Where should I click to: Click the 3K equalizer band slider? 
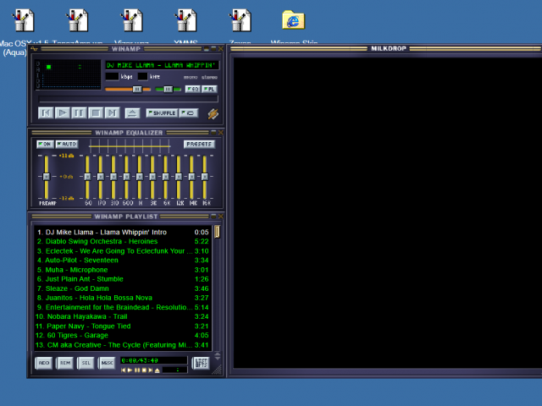point(152,177)
